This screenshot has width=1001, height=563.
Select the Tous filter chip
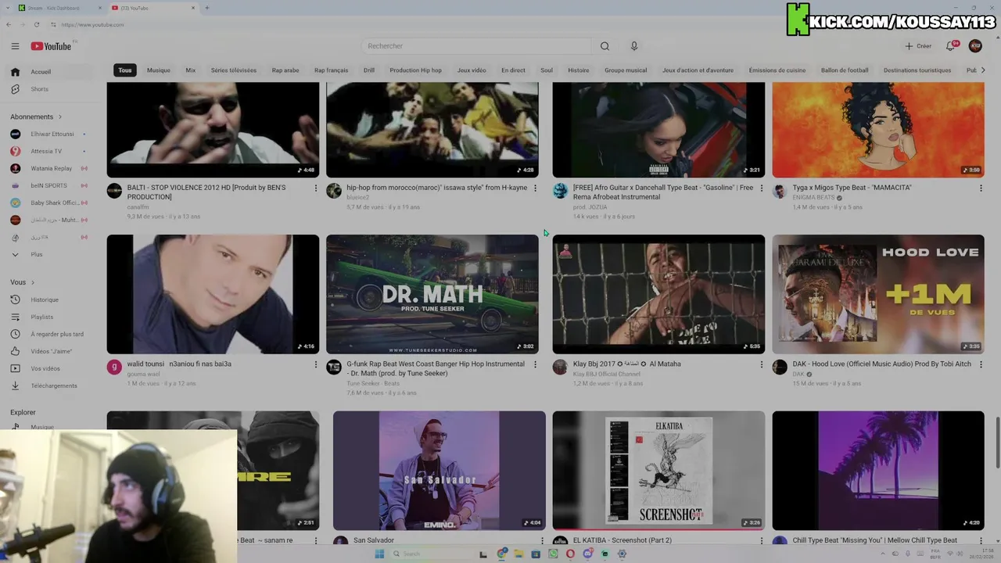(x=125, y=70)
